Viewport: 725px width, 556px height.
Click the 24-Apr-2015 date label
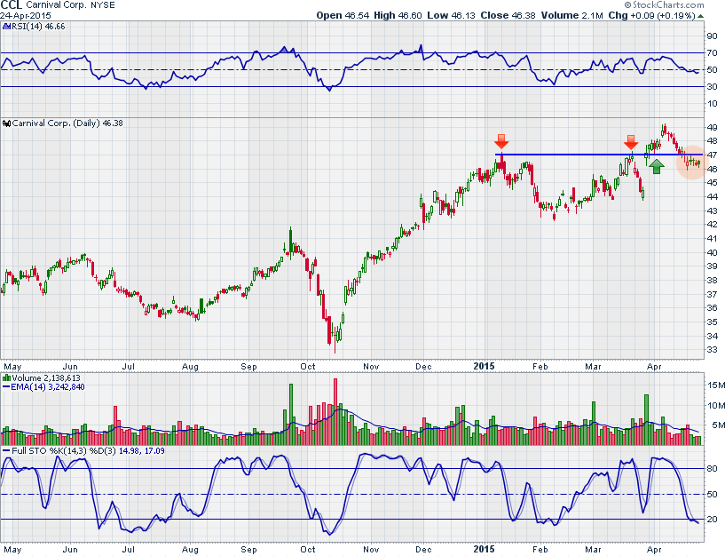(x=26, y=15)
